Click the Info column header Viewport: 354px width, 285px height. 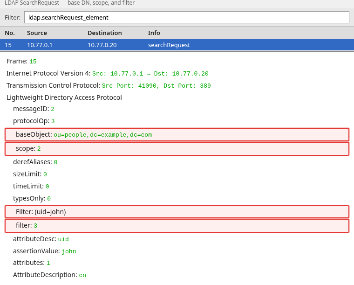154,33
